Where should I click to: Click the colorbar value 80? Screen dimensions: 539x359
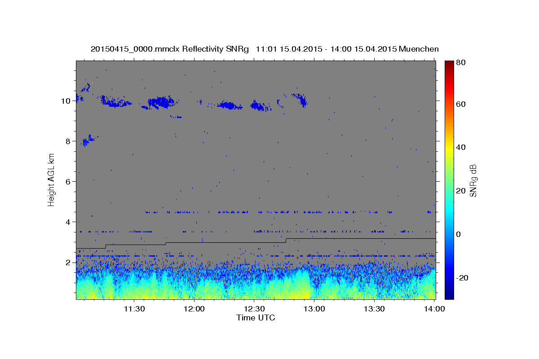[x=461, y=63]
